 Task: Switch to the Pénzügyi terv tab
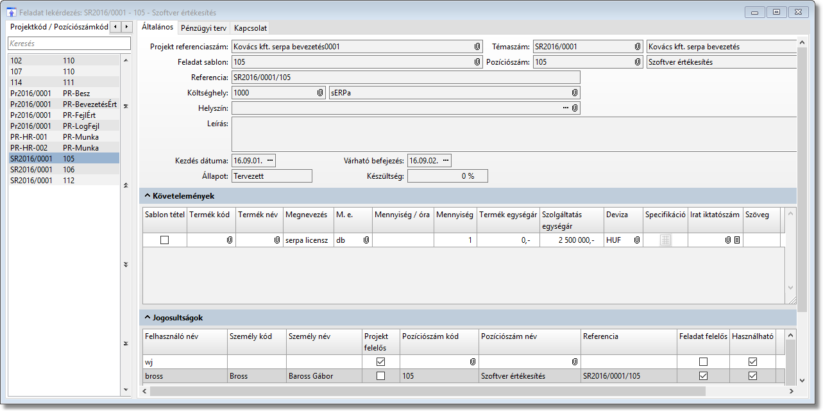[x=203, y=28]
